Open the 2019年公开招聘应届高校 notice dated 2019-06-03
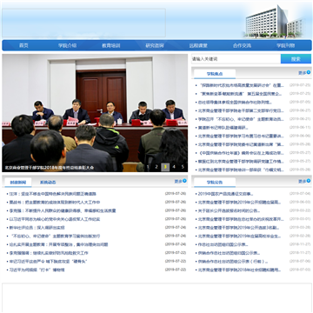The height and width of the screenshot is (313, 313). 239,203
